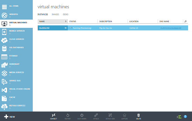The height and width of the screenshot is (121, 192).
Task: Open the Visual Studio Online icon
Action: [x=4, y=90]
